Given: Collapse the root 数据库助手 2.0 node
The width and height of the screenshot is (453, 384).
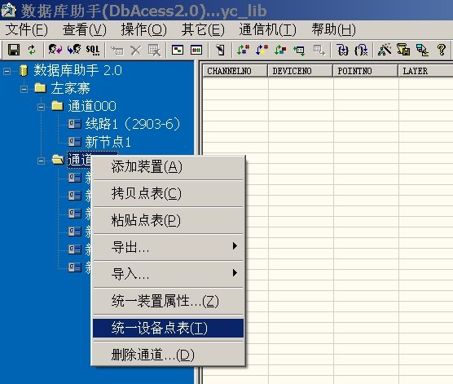Looking at the screenshot, I should (7, 71).
